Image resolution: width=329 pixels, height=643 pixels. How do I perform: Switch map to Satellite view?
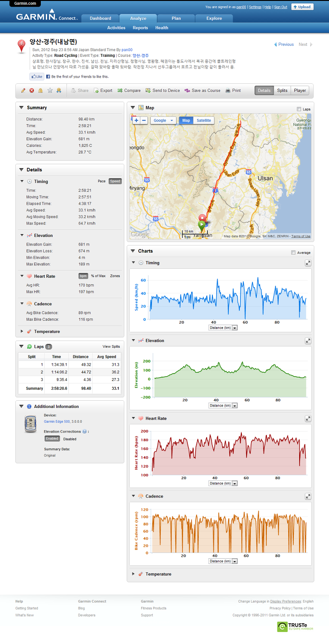point(204,120)
